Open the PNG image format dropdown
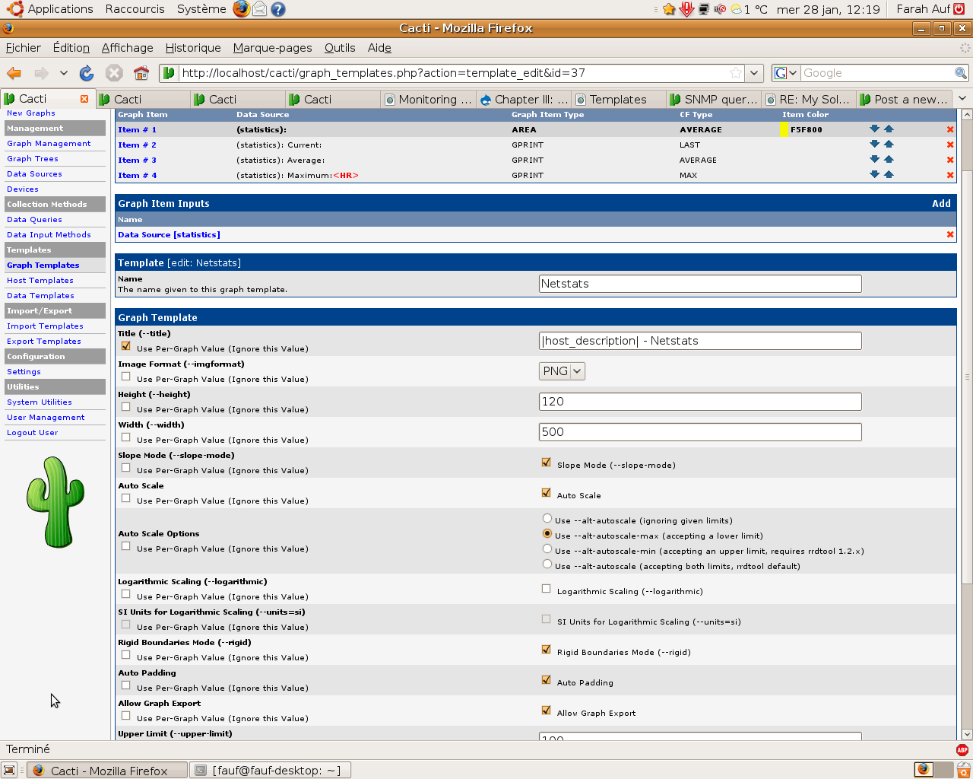This screenshot has width=973, height=779. pyautogui.click(x=562, y=371)
